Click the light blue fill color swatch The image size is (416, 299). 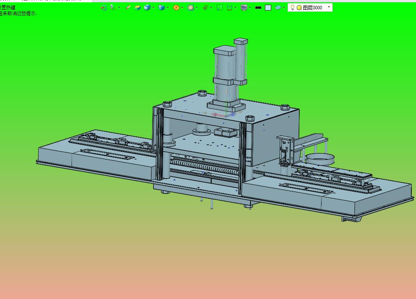pos(268,8)
